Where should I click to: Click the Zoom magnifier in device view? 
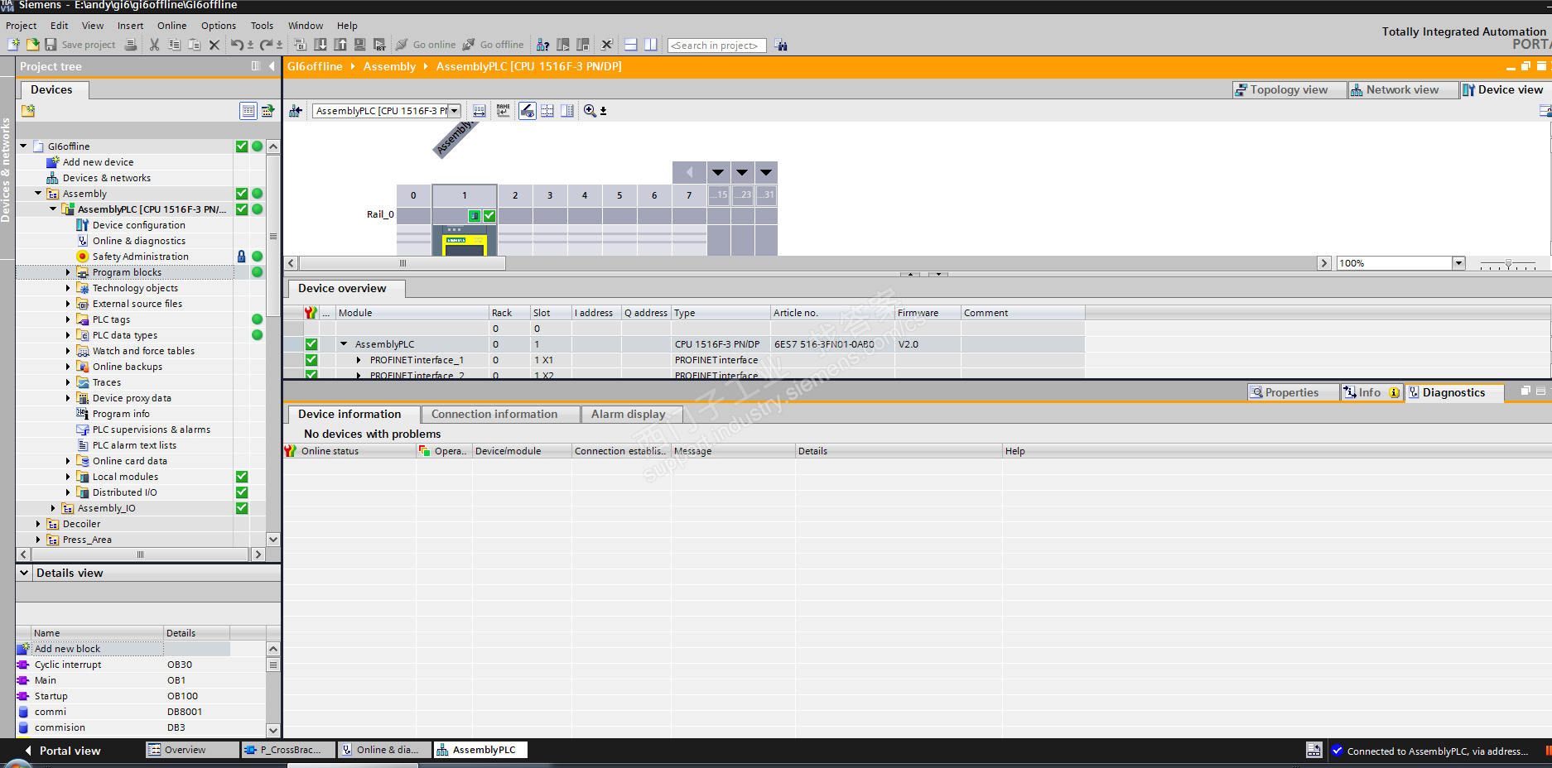click(590, 111)
